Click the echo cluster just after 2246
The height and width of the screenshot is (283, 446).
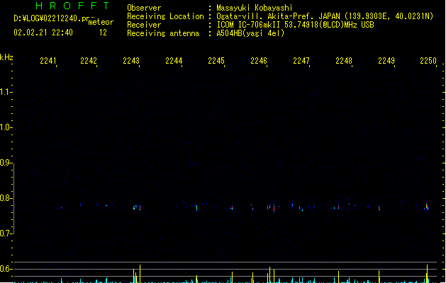click(272, 207)
